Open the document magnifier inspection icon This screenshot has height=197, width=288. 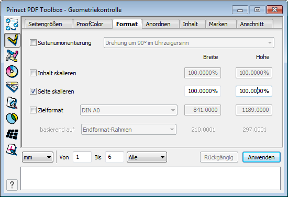pos(12,103)
